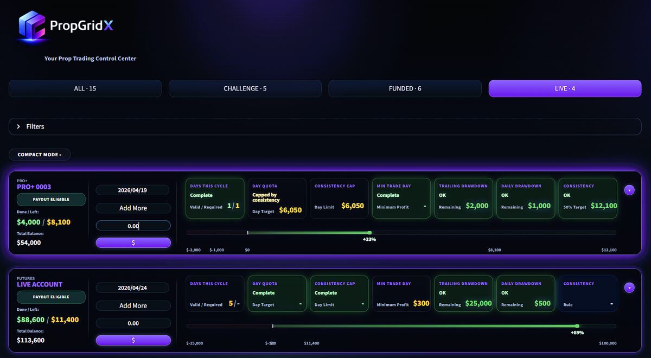The image size is (651, 358).
Task: Submit the $ button on LIVE ACCOUNT
Action: point(133,340)
